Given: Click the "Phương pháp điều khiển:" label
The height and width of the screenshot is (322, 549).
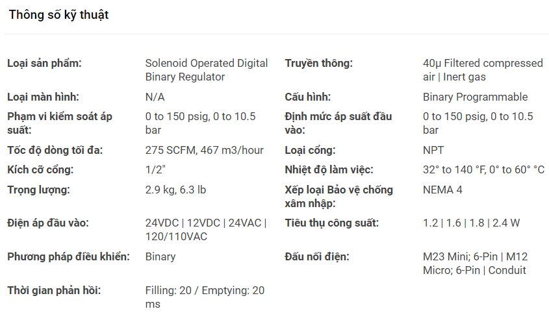Looking at the screenshot, I should click(x=68, y=257).
